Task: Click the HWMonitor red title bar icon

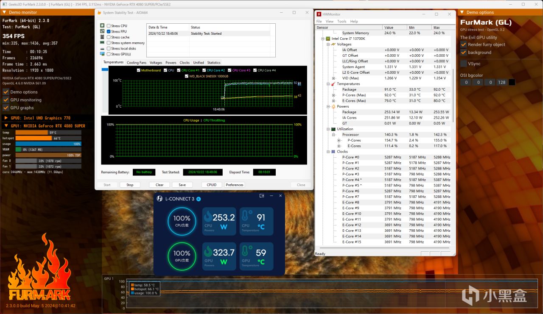Action: pyautogui.click(x=319, y=14)
